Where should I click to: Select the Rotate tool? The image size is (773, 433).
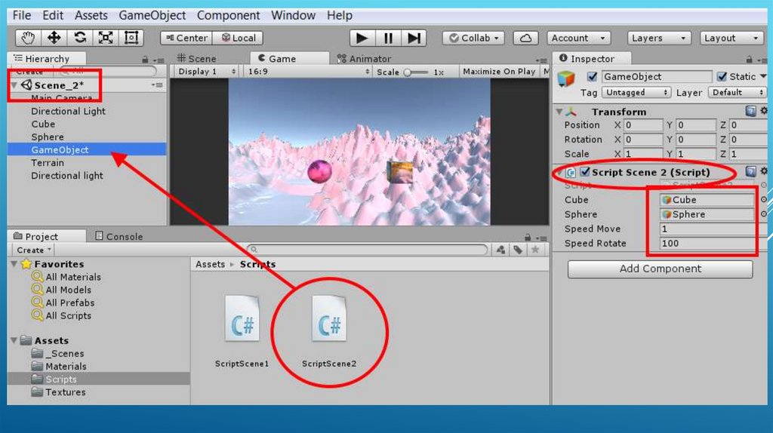coord(80,38)
